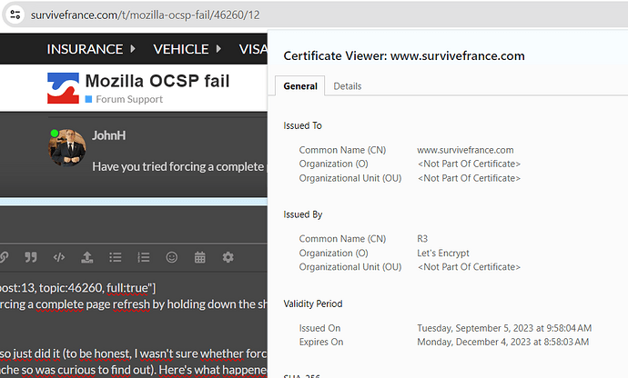The image size is (628, 378).
Task: Insert date using the calendar icon
Action: tap(200, 257)
